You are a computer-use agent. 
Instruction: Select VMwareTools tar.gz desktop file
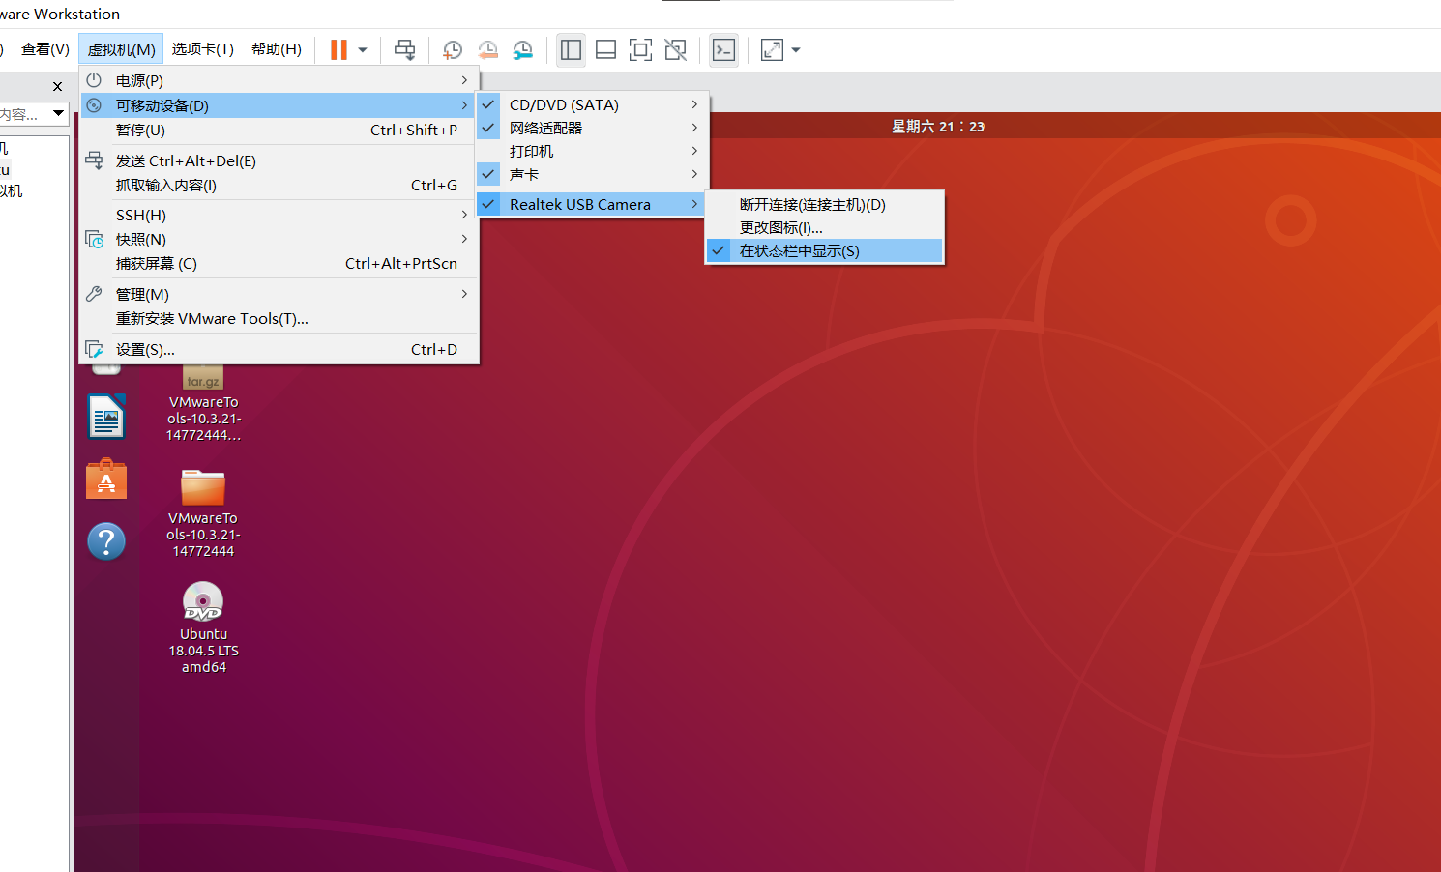[x=203, y=404]
